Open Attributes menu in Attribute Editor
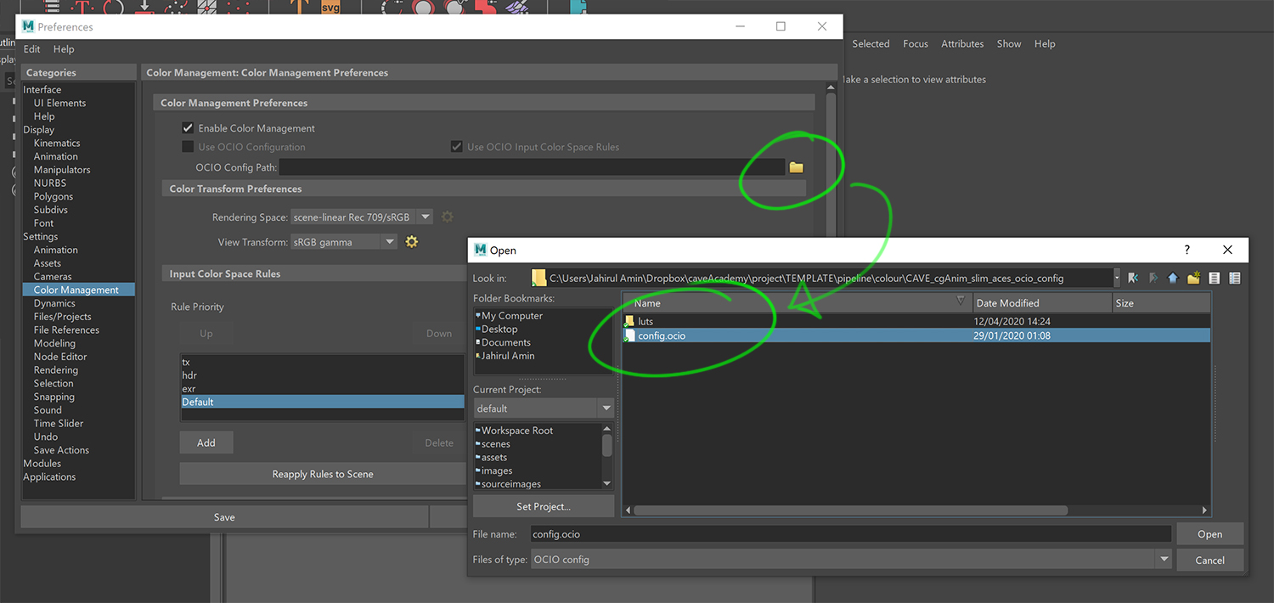This screenshot has width=1274, height=603. pyautogui.click(x=962, y=43)
